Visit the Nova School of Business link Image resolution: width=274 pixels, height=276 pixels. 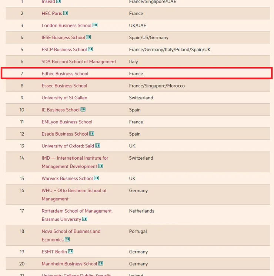point(71,231)
